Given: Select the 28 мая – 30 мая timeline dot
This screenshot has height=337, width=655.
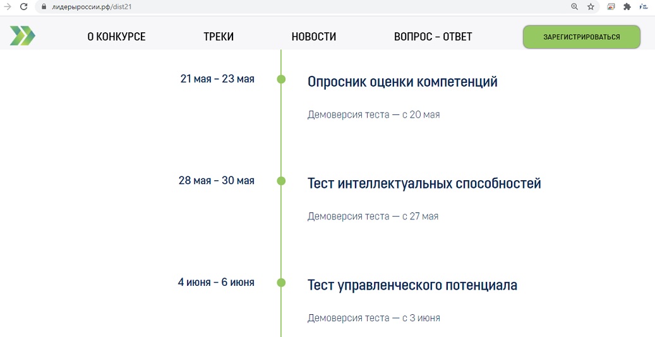Looking at the screenshot, I should click(281, 181).
